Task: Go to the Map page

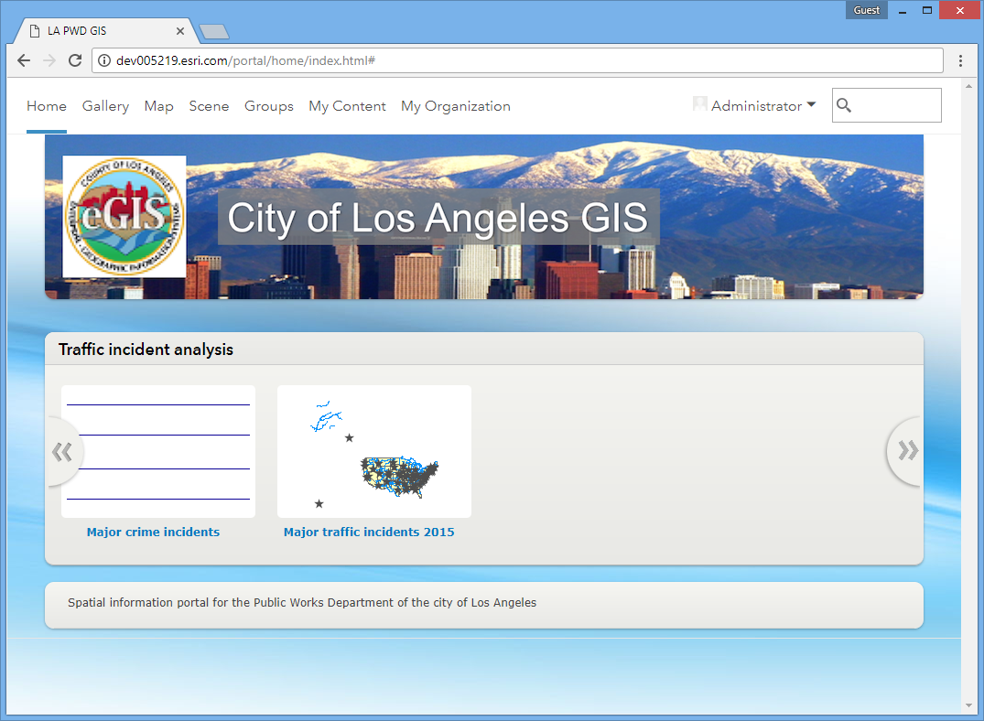Action: (x=158, y=106)
